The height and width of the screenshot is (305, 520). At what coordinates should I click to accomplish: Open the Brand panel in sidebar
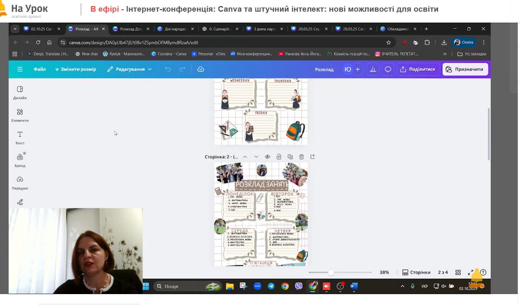click(20, 160)
